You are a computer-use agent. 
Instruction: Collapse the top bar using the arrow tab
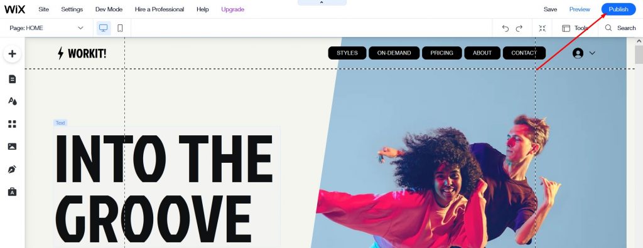322,3
